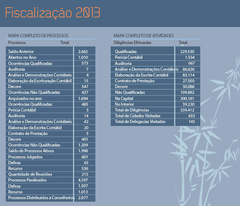Click the value 2.077

(x=83, y=198)
